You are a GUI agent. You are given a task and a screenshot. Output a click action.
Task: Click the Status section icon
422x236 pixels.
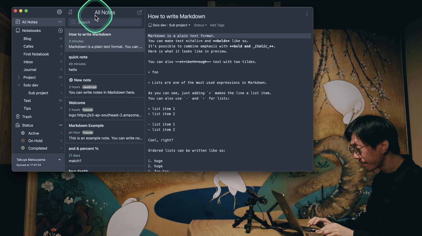[18, 125]
